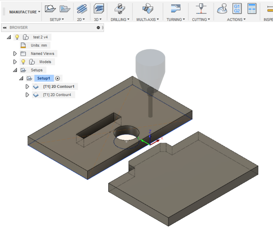Click the Turning operation icon
273x239 pixels.
click(x=176, y=9)
